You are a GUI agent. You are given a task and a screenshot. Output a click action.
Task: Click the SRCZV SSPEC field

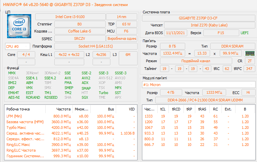(80, 39)
